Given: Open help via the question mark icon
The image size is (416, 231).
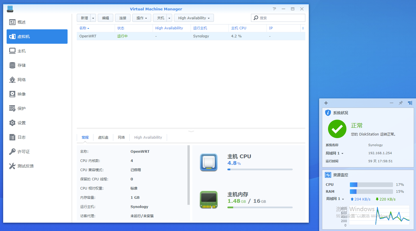Looking at the screenshot, I should (274, 9).
